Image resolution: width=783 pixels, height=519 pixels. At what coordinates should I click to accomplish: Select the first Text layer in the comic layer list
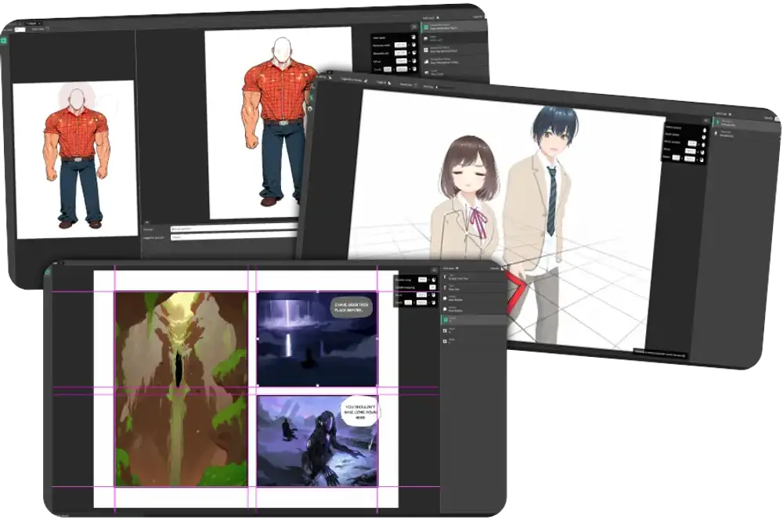(x=470, y=276)
